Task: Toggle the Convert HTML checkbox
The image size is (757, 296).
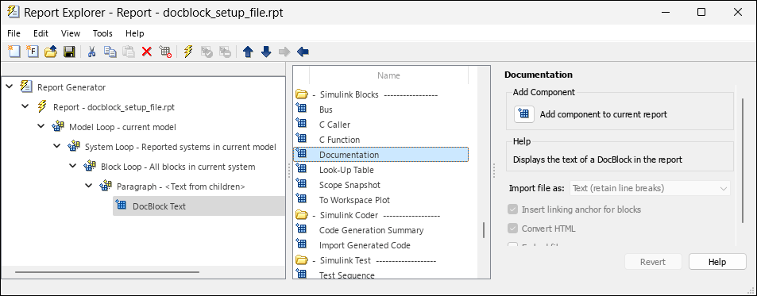Action: pyautogui.click(x=512, y=229)
